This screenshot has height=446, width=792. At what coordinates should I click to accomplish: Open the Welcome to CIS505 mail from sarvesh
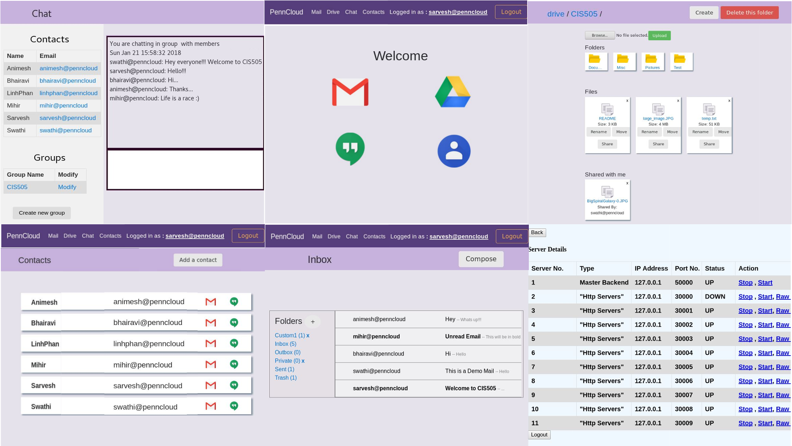pos(429,388)
